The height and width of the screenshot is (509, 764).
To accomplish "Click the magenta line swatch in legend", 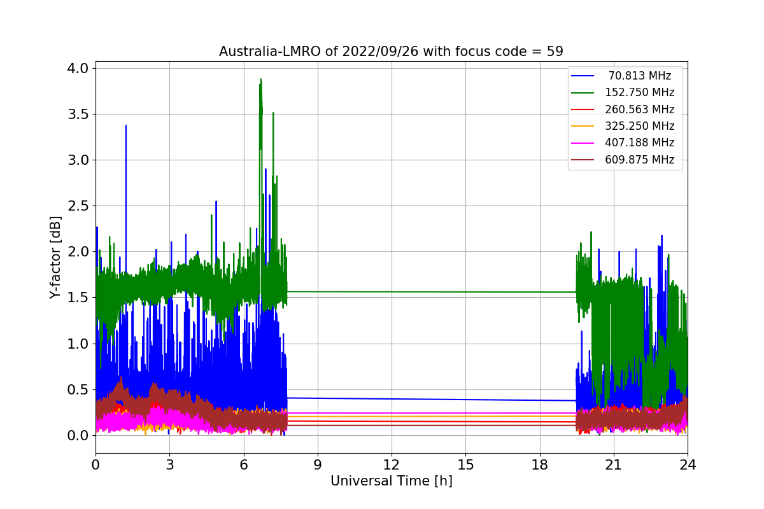I will tap(584, 143).
